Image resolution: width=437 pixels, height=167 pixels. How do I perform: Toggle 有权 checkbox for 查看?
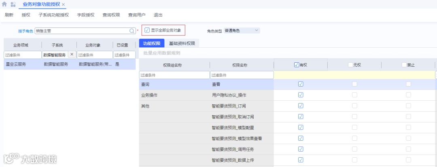pos(300,84)
